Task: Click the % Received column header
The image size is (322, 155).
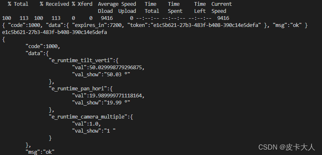Action: coord(54,4)
